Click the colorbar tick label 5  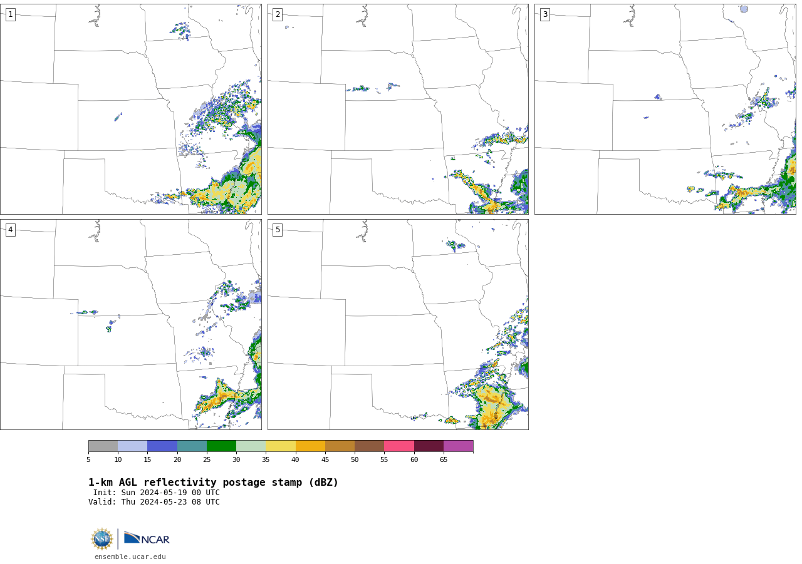point(88,460)
